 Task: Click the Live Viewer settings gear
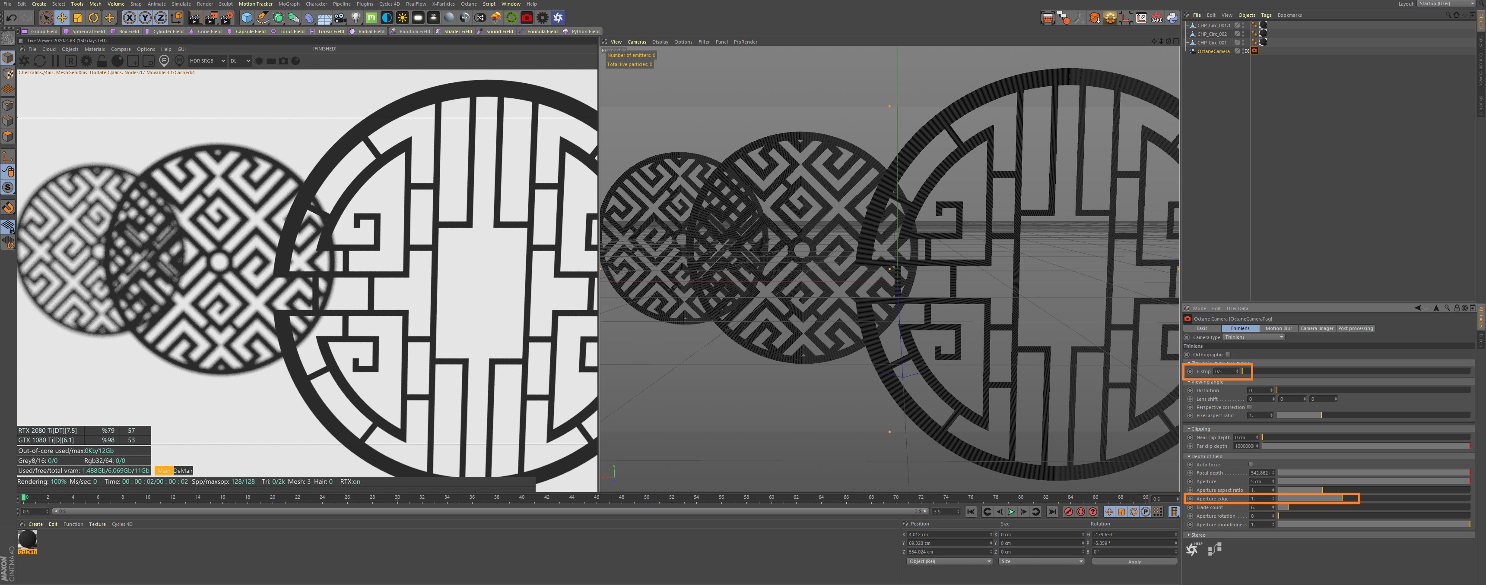coord(86,60)
